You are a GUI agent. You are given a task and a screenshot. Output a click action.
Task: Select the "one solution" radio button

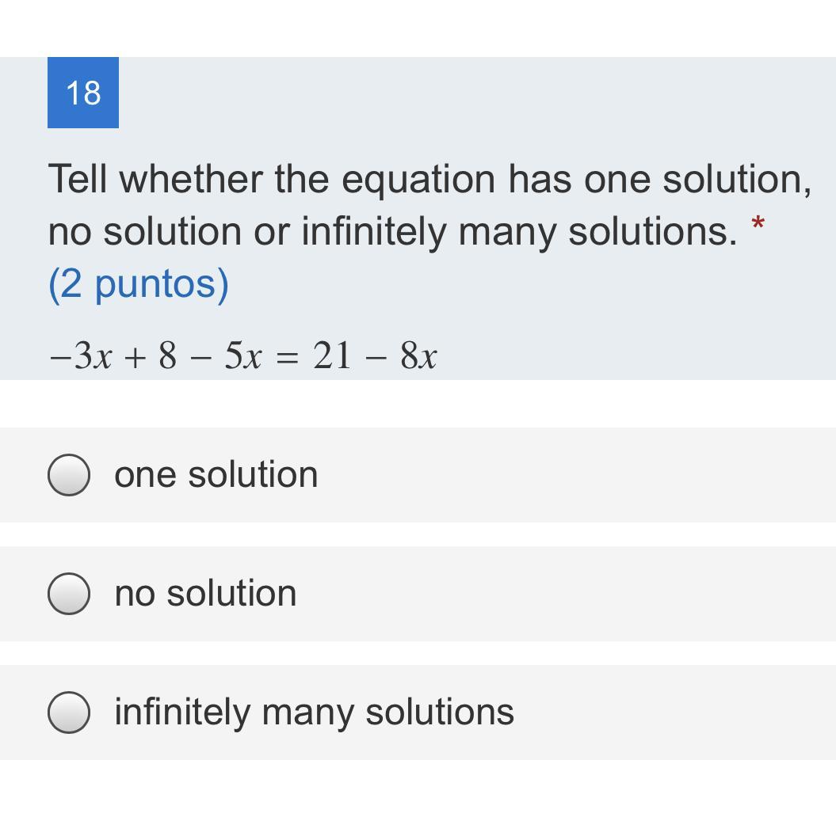point(68,475)
